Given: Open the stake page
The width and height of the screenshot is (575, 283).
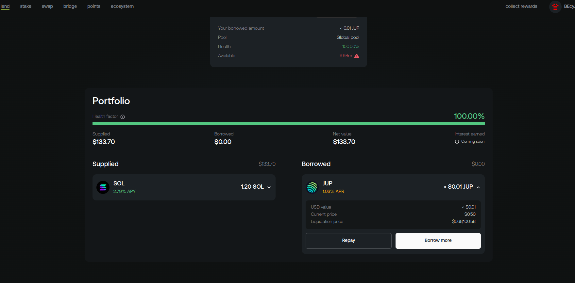Looking at the screenshot, I should pyautogui.click(x=26, y=7).
